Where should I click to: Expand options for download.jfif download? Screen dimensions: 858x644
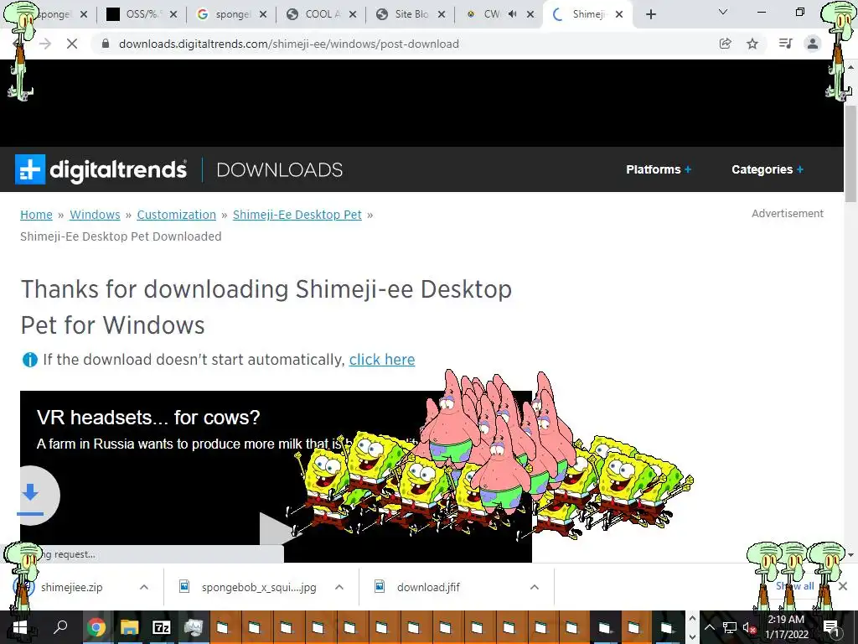pyautogui.click(x=535, y=587)
